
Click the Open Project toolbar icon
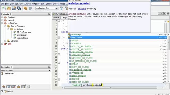[14, 8]
